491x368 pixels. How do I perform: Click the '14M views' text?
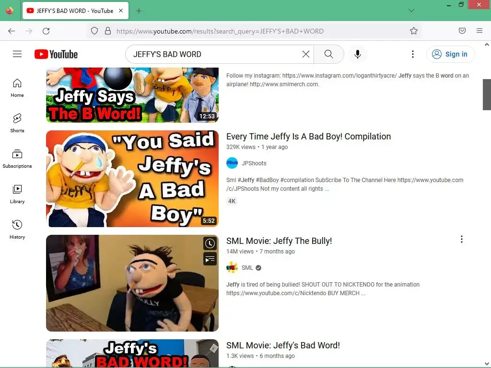click(240, 252)
